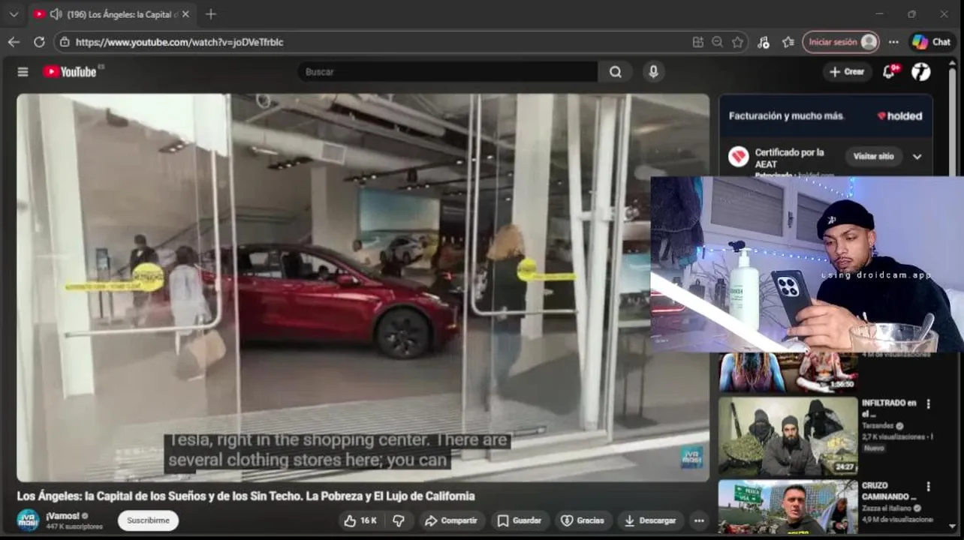Open browser settings three-dots menu
Image resolution: width=964 pixels, height=540 pixels.
pyautogui.click(x=893, y=42)
